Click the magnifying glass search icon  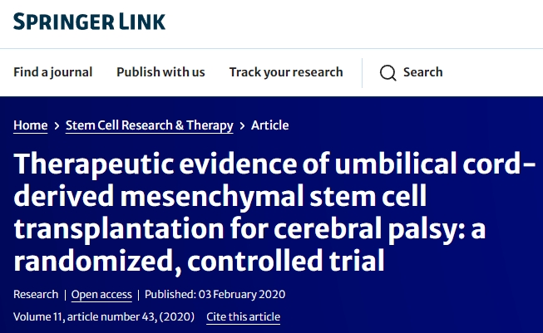click(x=388, y=73)
